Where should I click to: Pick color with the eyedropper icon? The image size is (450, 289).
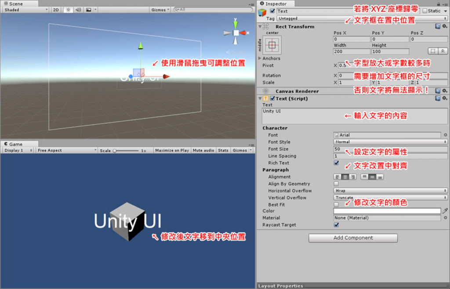(445, 211)
